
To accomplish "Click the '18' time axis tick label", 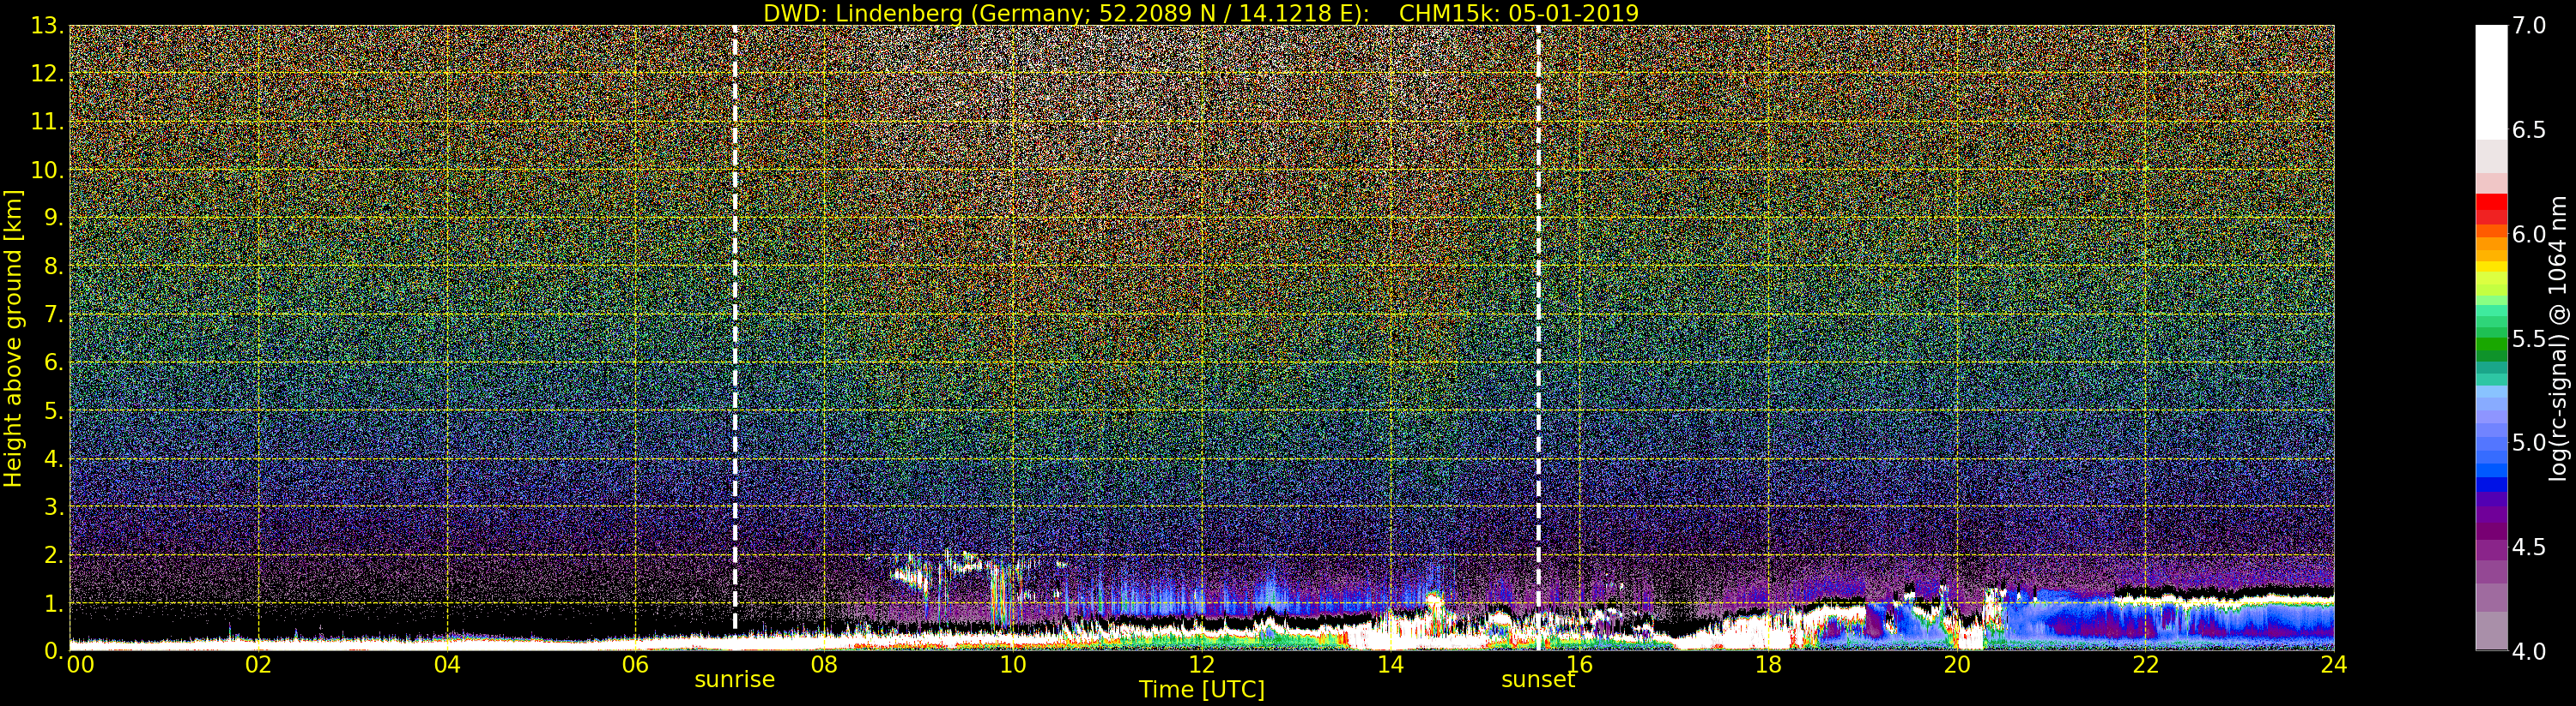I will (1768, 665).
